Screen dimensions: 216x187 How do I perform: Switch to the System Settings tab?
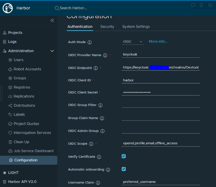(x=136, y=27)
